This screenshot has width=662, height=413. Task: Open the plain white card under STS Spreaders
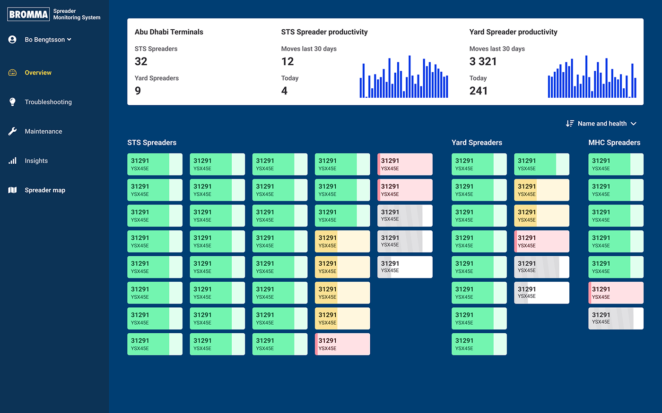[405, 267]
